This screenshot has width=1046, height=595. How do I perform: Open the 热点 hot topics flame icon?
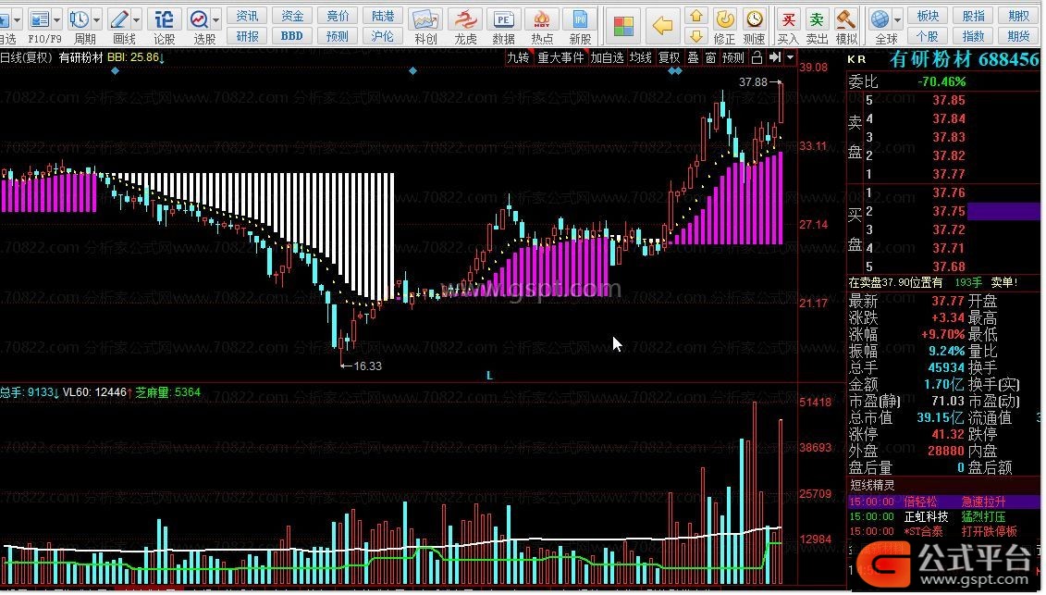(542, 20)
